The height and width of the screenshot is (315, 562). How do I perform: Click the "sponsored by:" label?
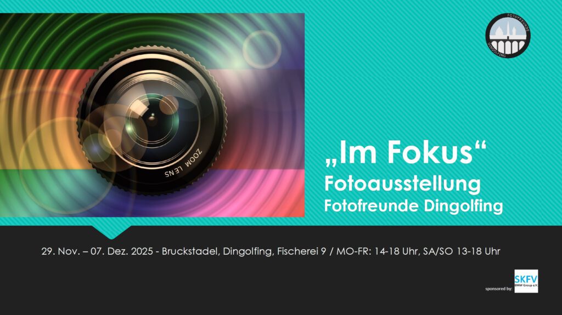[x=498, y=289]
